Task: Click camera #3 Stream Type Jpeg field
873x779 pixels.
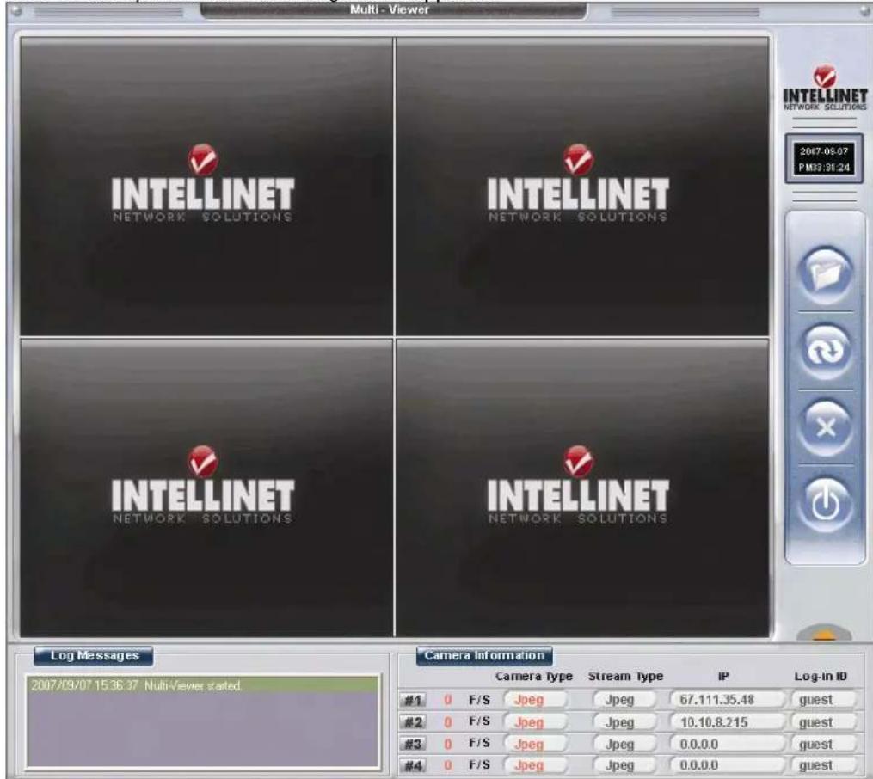Action: pos(624,744)
